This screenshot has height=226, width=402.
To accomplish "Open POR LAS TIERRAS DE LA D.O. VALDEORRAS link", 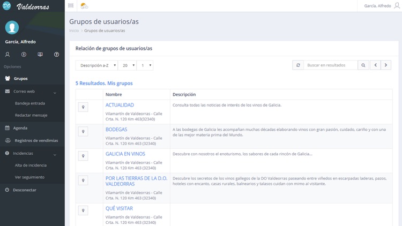I will pyautogui.click(x=136, y=181).
